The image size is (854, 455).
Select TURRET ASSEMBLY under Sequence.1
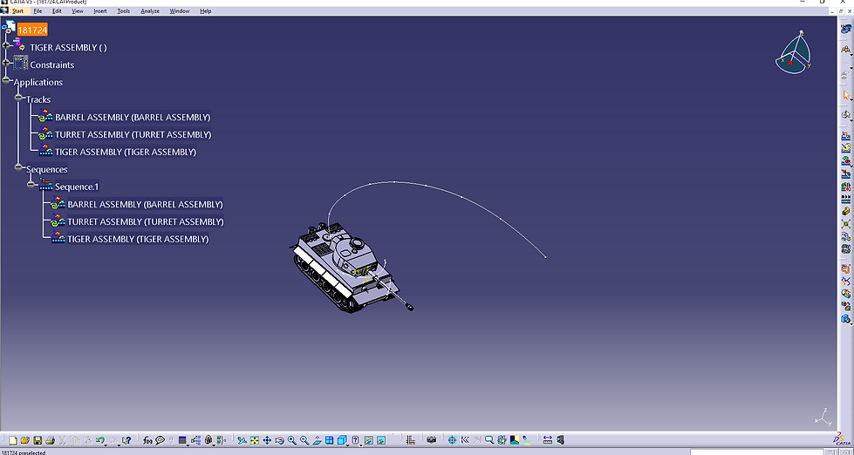click(x=146, y=221)
